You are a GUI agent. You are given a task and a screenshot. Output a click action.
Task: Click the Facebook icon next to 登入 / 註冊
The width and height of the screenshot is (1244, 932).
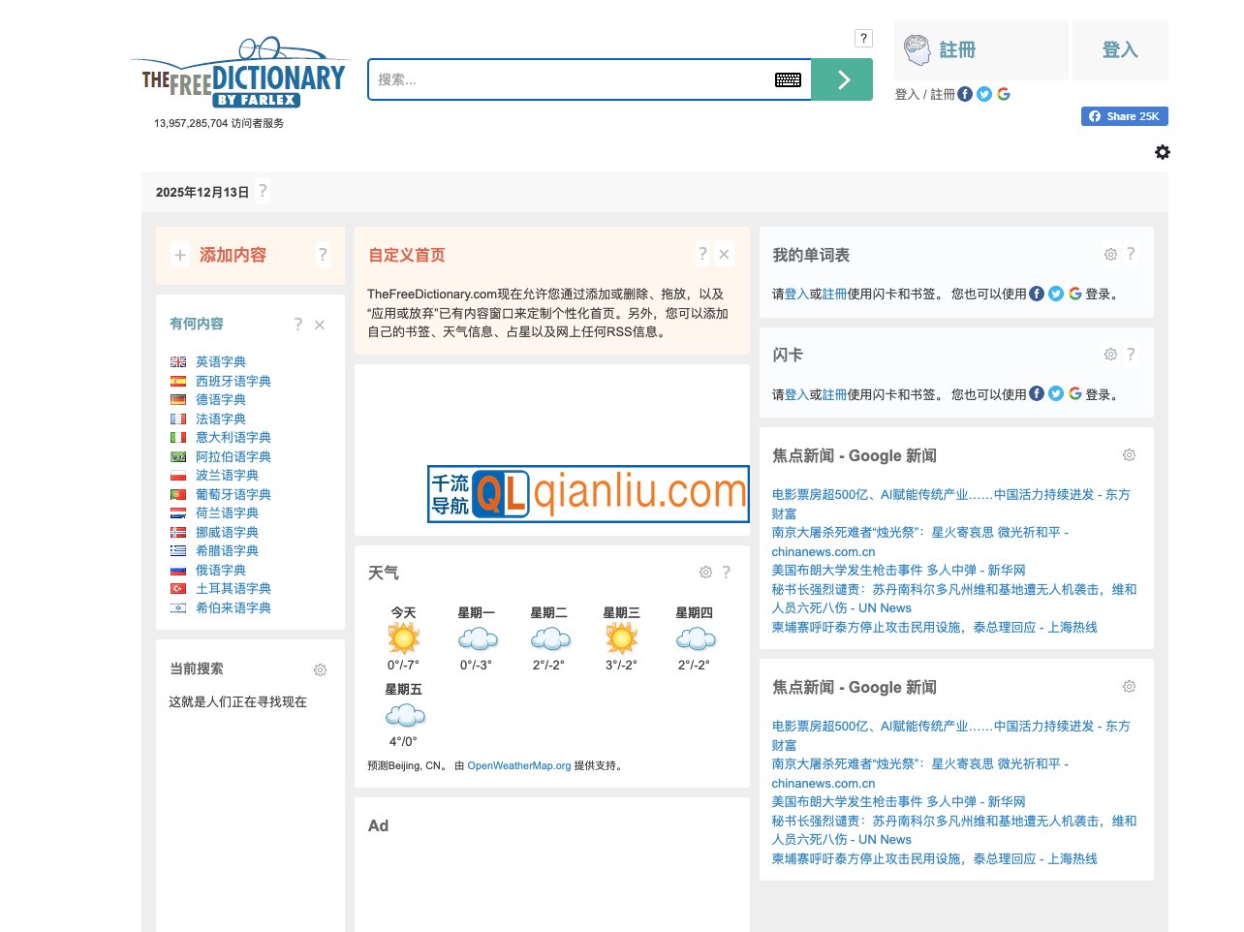tap(965, 94)
